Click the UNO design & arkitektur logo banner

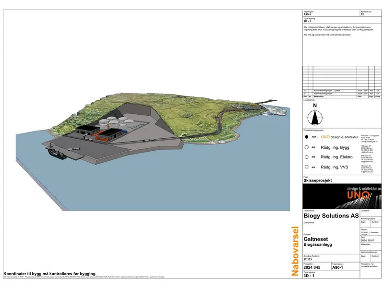(x=342, y=196)
